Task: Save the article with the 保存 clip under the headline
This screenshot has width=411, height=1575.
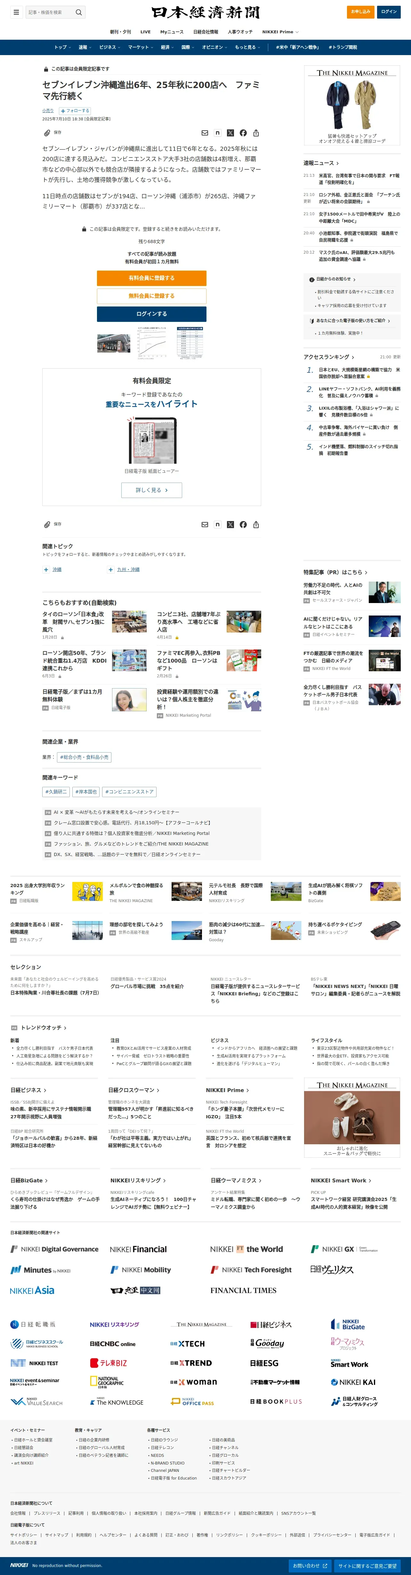Action: 52,133
